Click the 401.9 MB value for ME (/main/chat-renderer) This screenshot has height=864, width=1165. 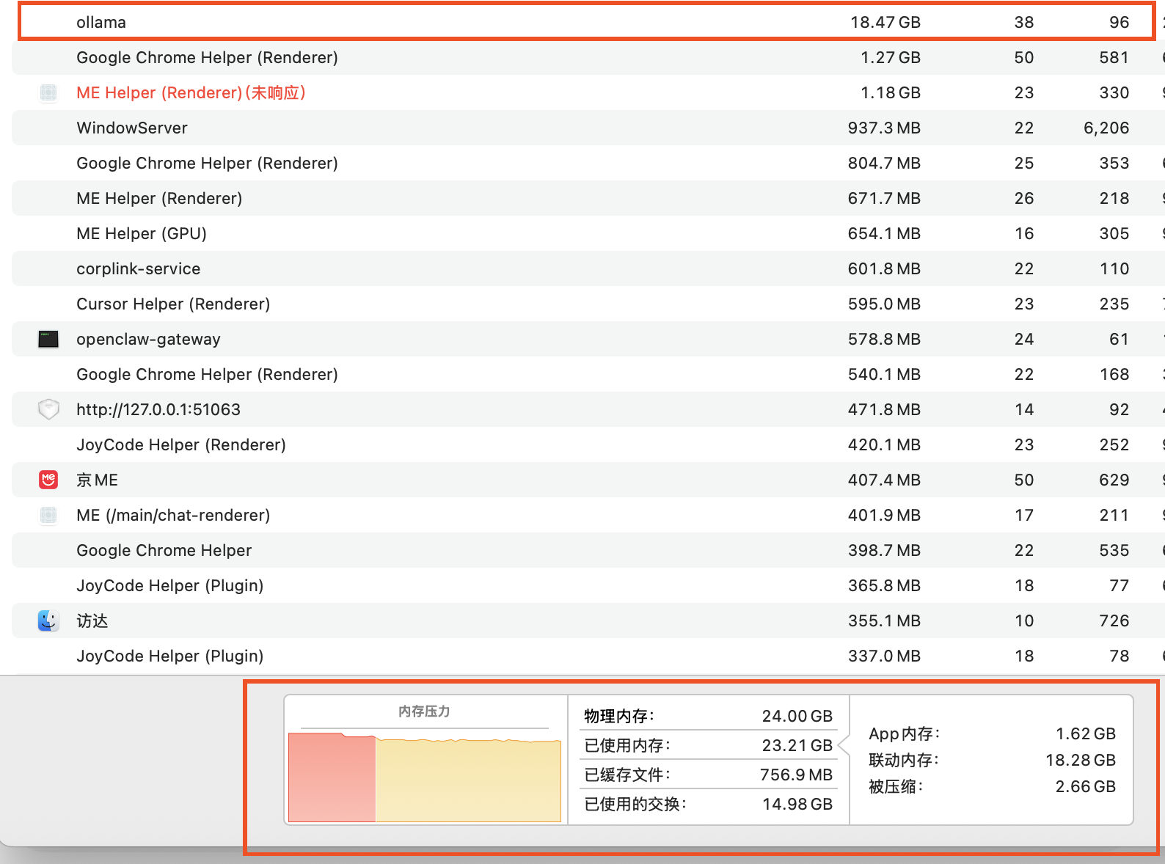(x=884, y=515)
